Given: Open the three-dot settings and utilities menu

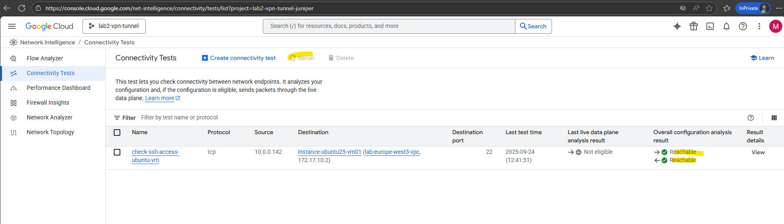Looking at the screenshot, I should (759, 26).
